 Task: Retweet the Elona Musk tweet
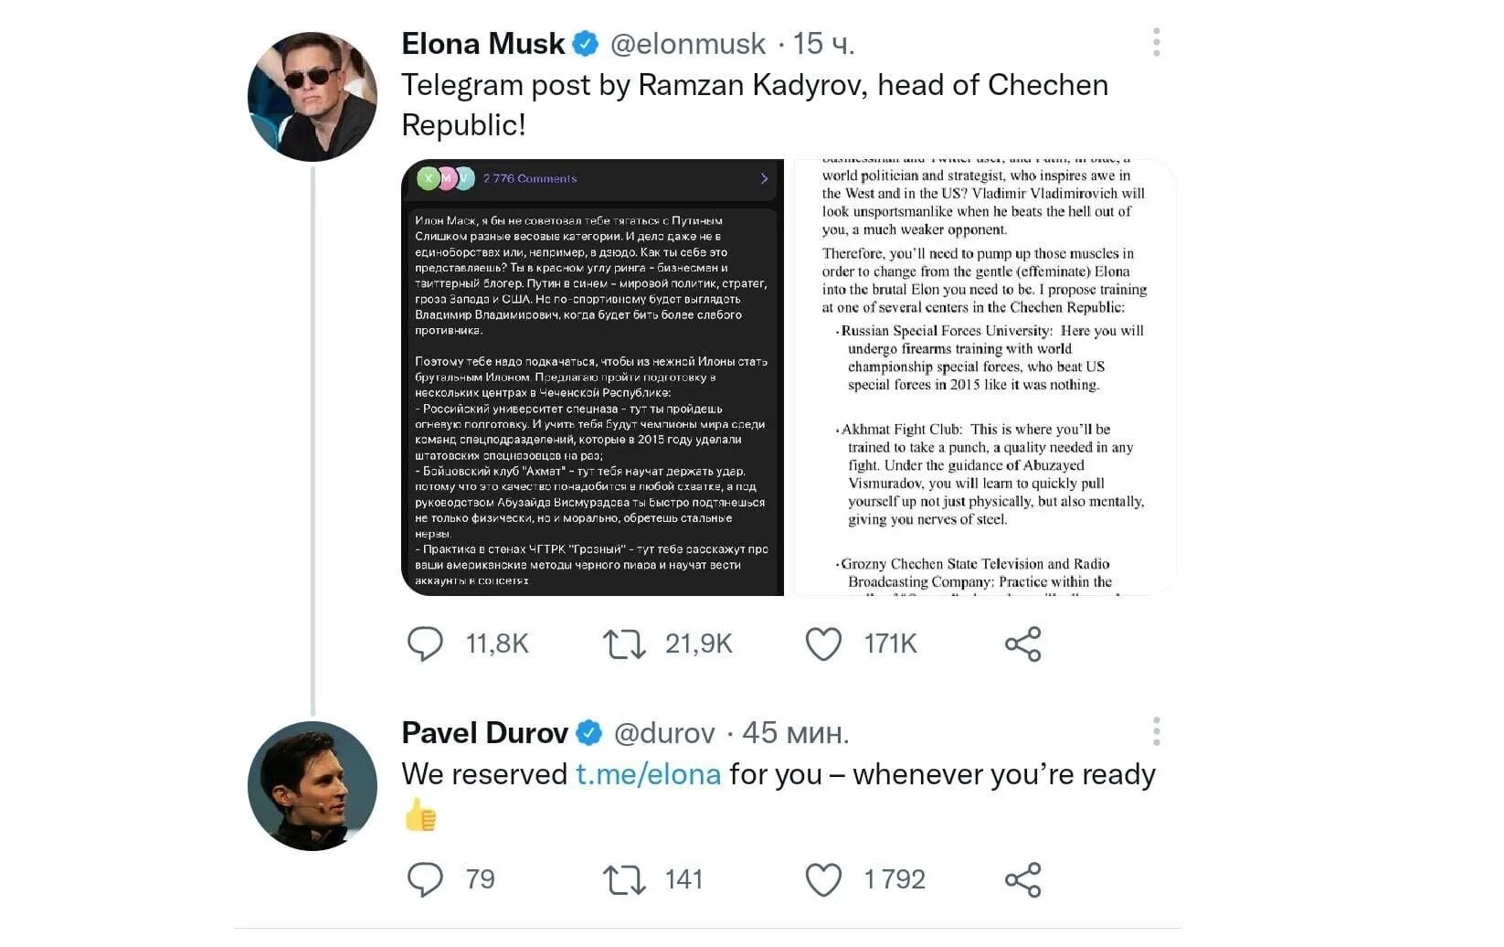click(624, 644)
